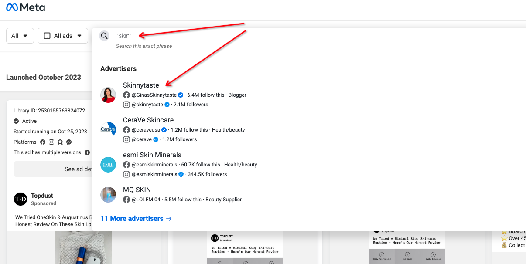Click the 11 More advertisers link

click(x=132, y=218)
